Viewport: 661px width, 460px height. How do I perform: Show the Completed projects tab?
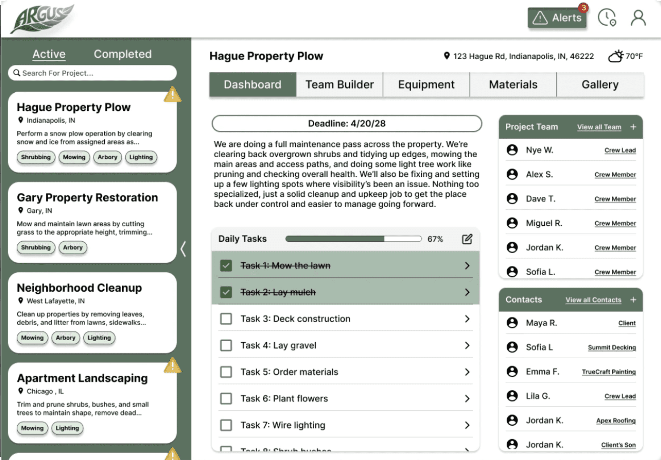[x=122, y=54]
